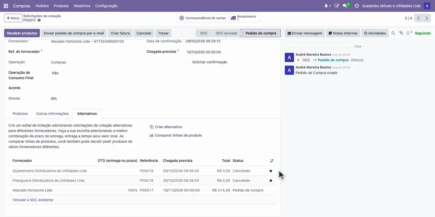Image resolution: width=435 pixels, height=217 pixels.
Task: Open Relatórios menu
Action: coord(82,6)
